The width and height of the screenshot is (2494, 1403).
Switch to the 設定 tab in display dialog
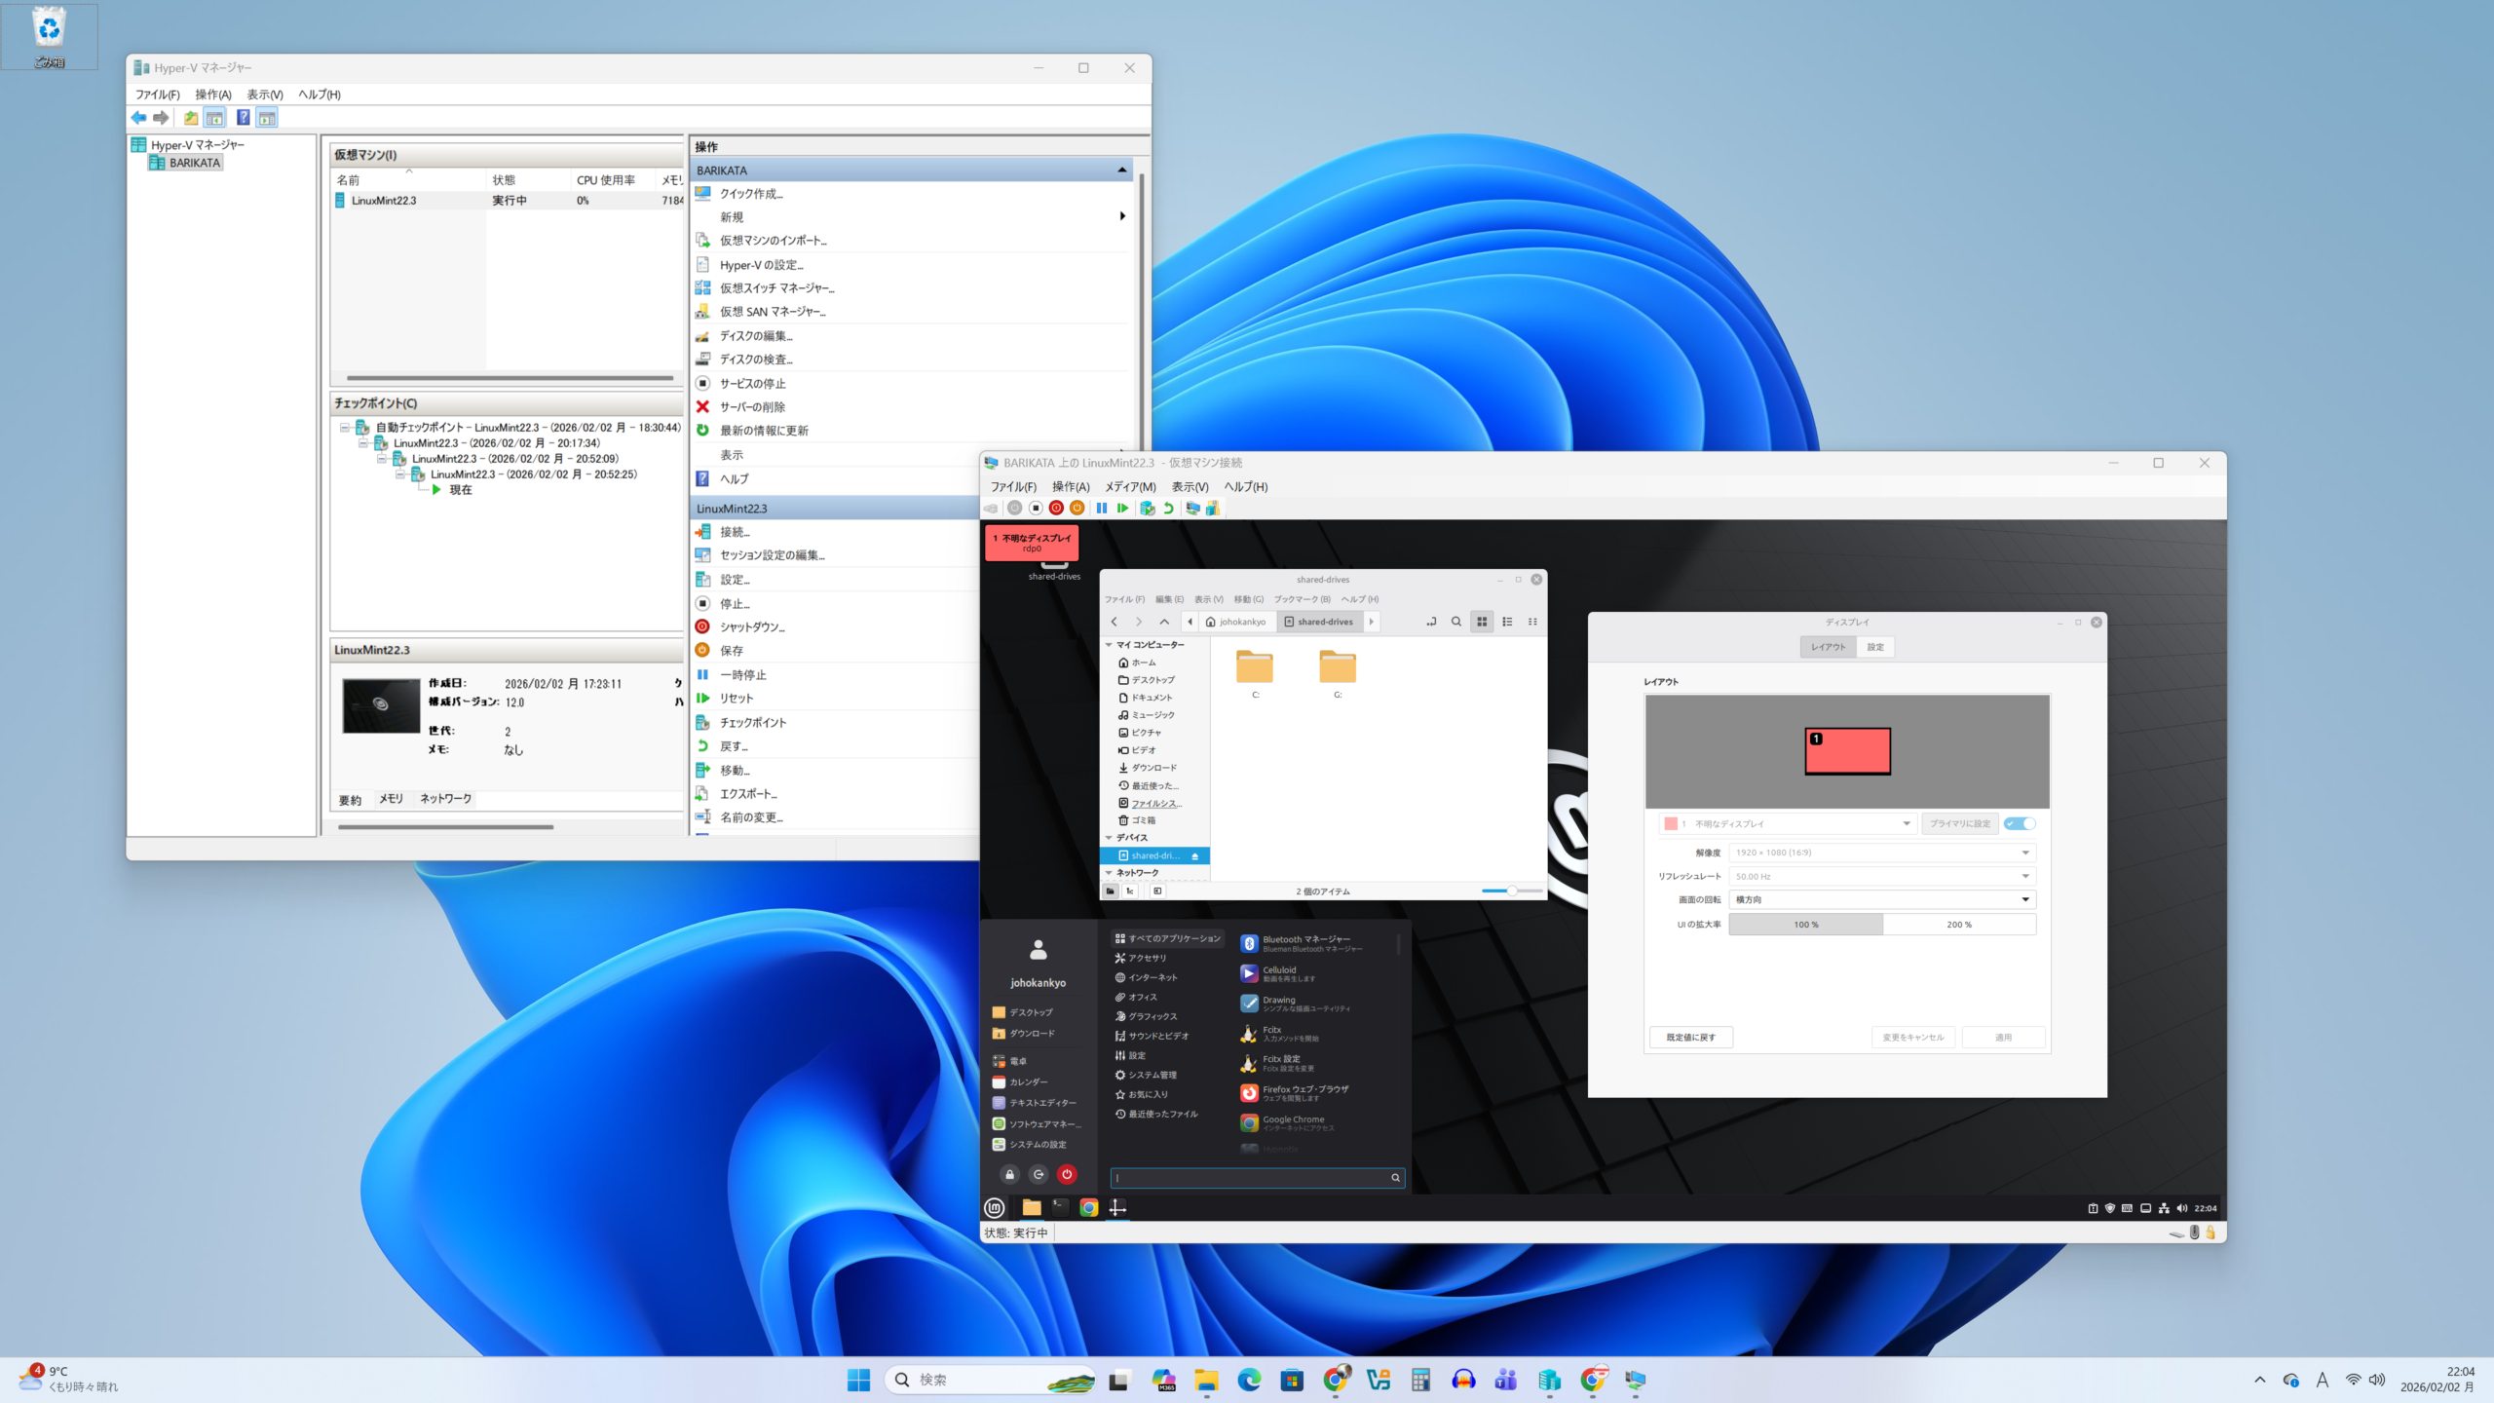(1874, 647)
